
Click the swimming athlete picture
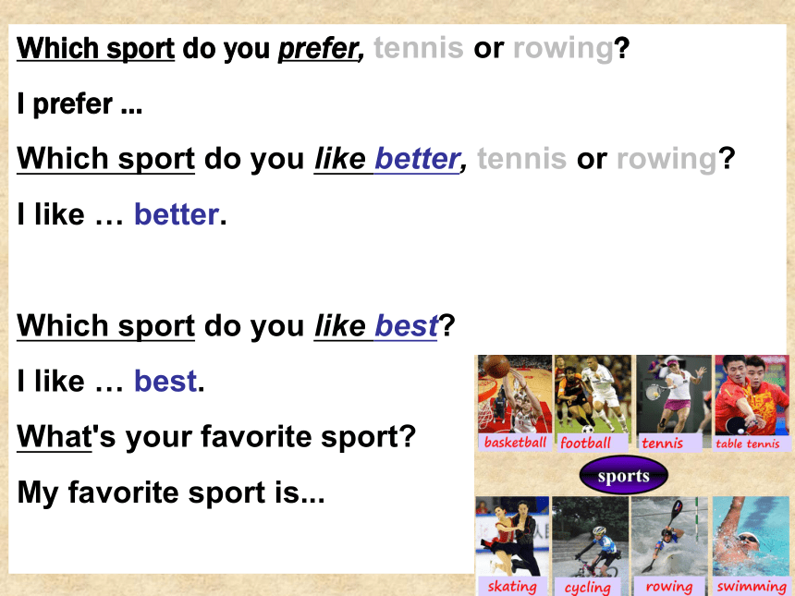click(x=751, y=536)
